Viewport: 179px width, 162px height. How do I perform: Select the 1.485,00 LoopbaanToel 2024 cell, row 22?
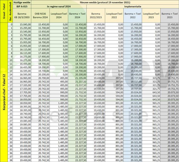click(59, 103)
